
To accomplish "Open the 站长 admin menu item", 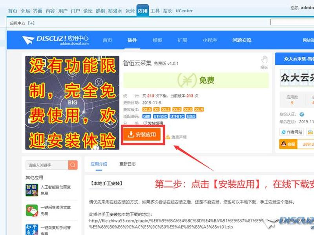I will pos(168,11).
